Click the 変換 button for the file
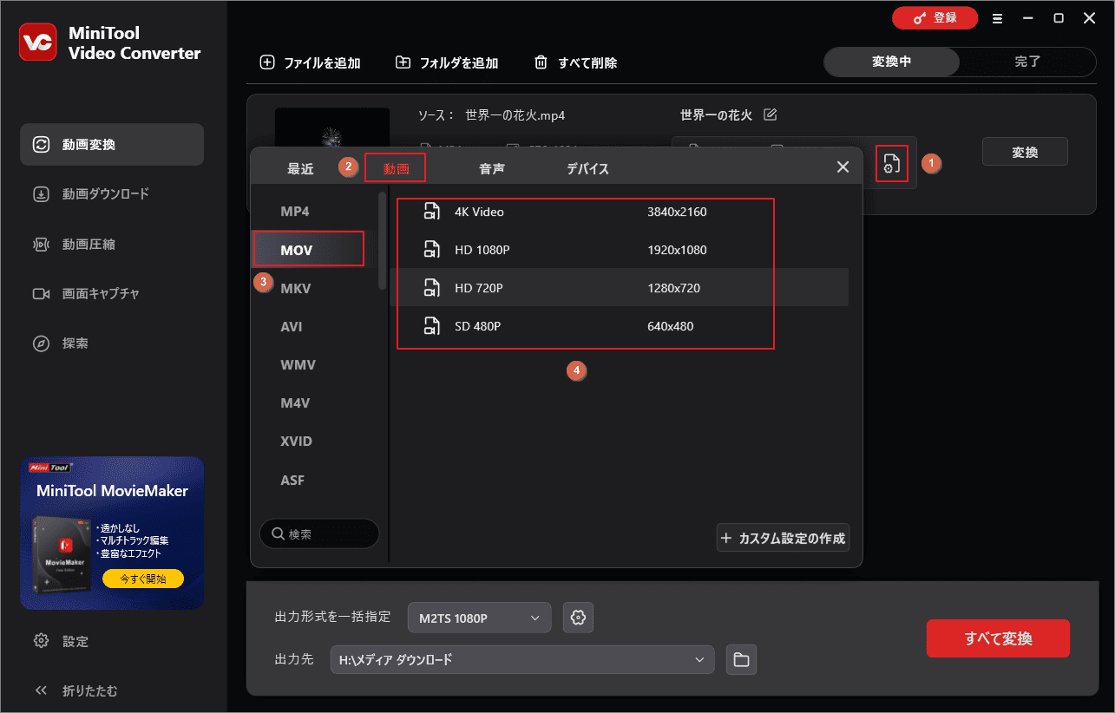 (x=1025, y=152)
